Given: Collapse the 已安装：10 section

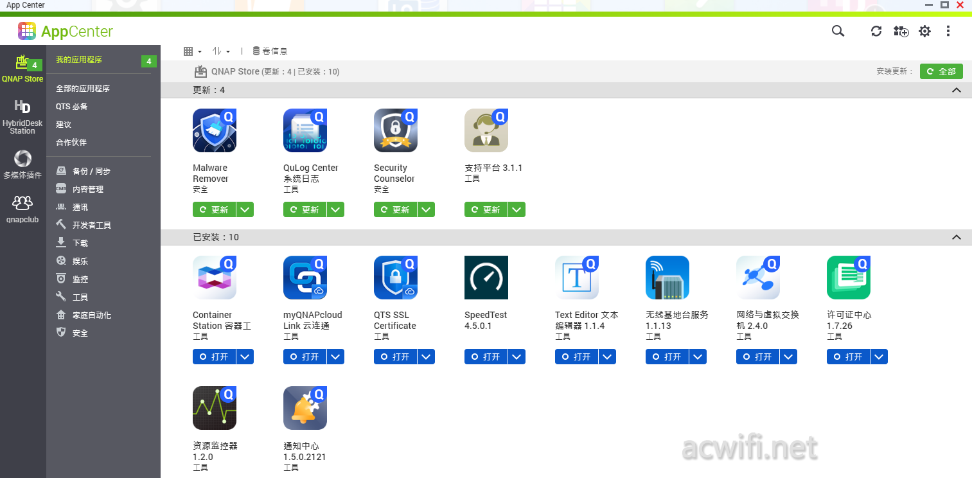Looking at the screenshot, I should (x=957, y=237).
